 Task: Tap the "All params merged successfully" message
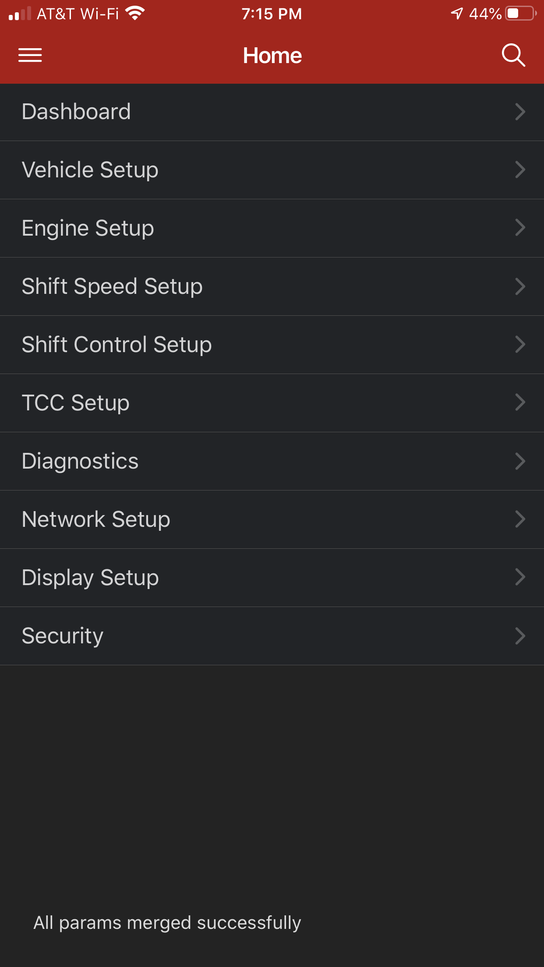167,923
